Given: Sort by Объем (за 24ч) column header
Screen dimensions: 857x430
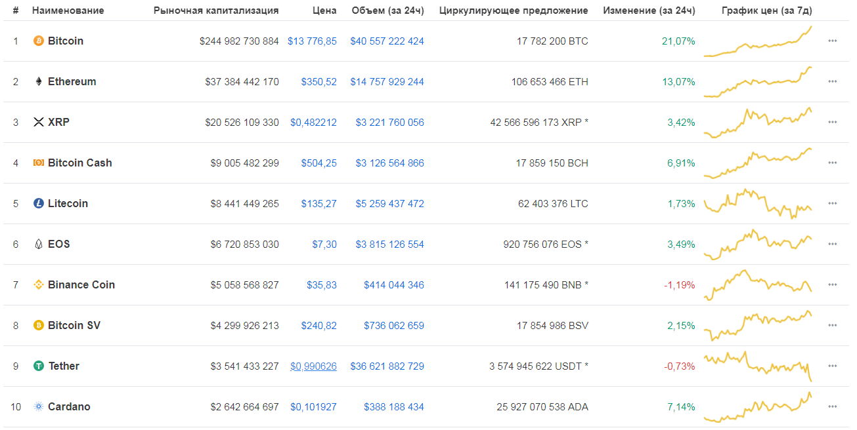Looking at the screenshot, I should point(388,10).
